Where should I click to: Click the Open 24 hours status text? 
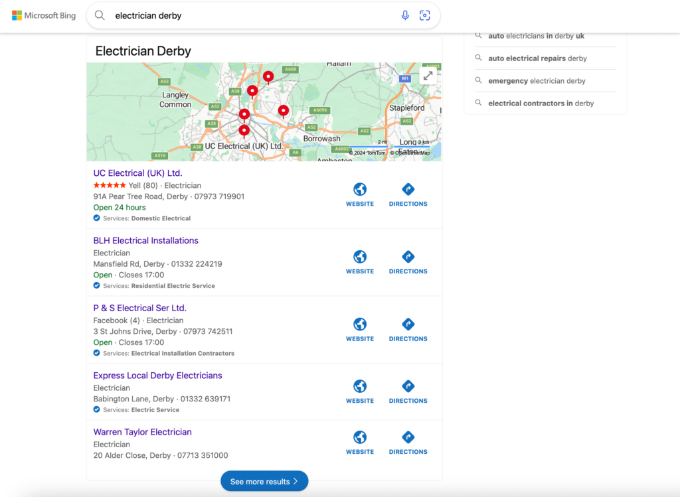pos(120,208)
